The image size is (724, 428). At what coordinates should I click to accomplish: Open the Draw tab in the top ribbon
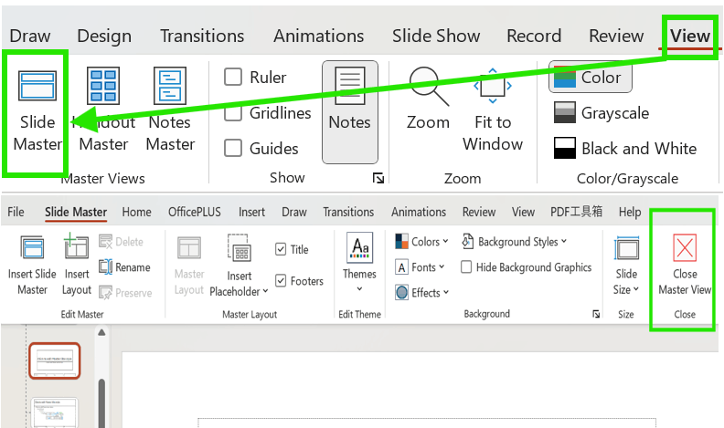(x=30, y=36)
